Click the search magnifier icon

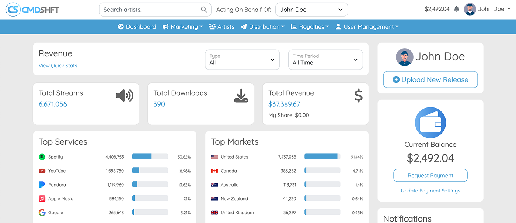click(204, 9)
